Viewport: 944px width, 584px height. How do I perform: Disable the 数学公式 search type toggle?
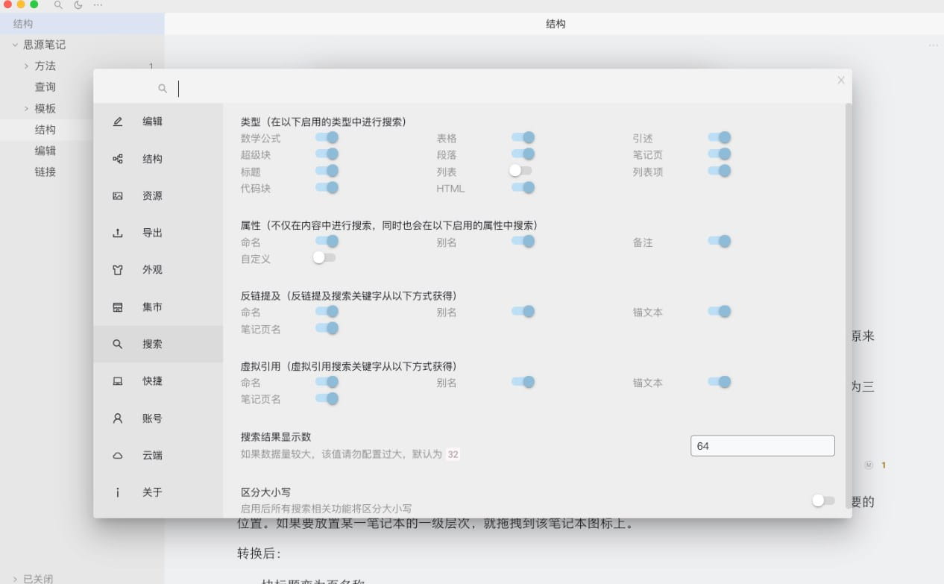[x=326, y=137]
